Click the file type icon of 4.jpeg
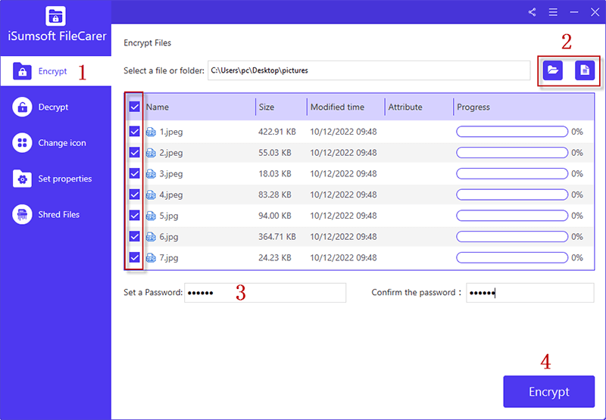Screen dimensions: 606x420 151,195
